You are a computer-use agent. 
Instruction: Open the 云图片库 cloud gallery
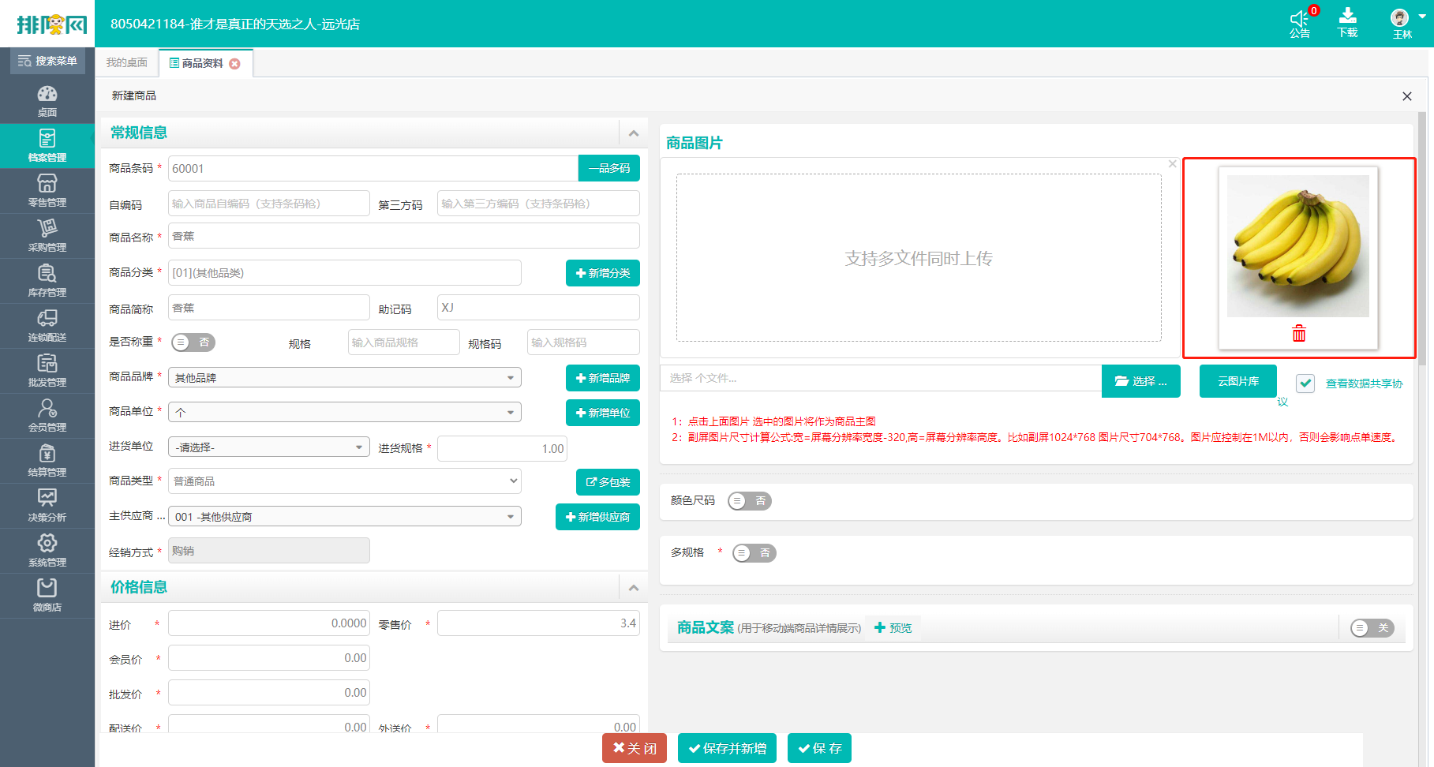point(1238,381)
